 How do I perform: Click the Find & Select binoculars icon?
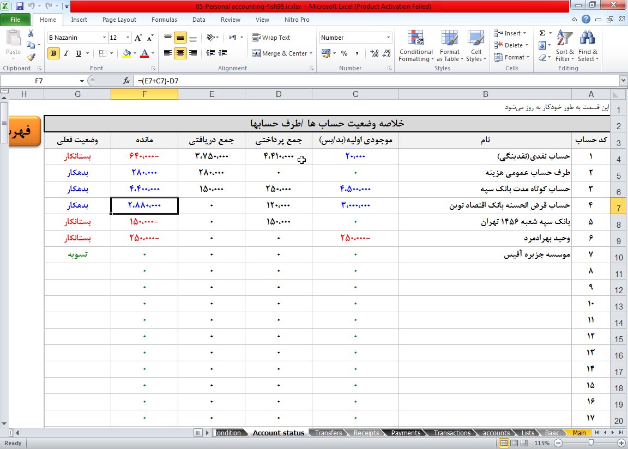pyautogui.click(x=588, y=46)
